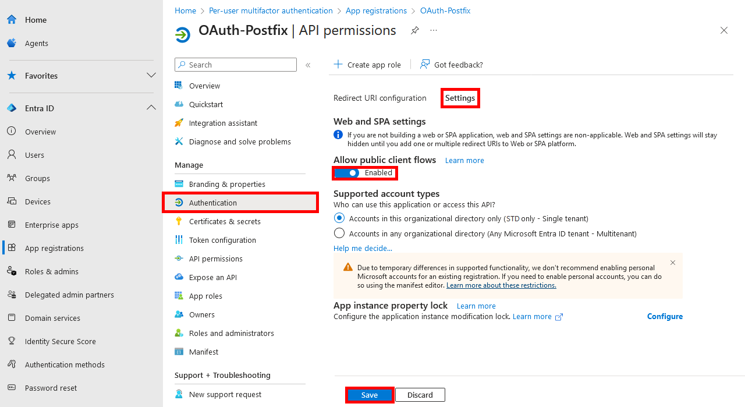Collapse the Favorites section
The image size is (745, 407).
[151, 75]
